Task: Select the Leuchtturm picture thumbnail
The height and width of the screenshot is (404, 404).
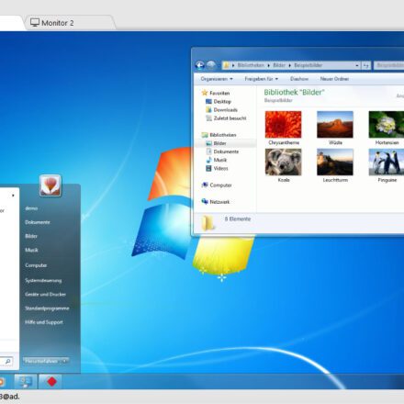Action: pos(335,163)
